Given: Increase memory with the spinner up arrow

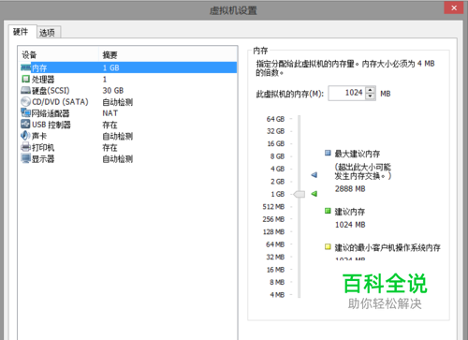Looking at the screenshot, I should click(371, 90).
